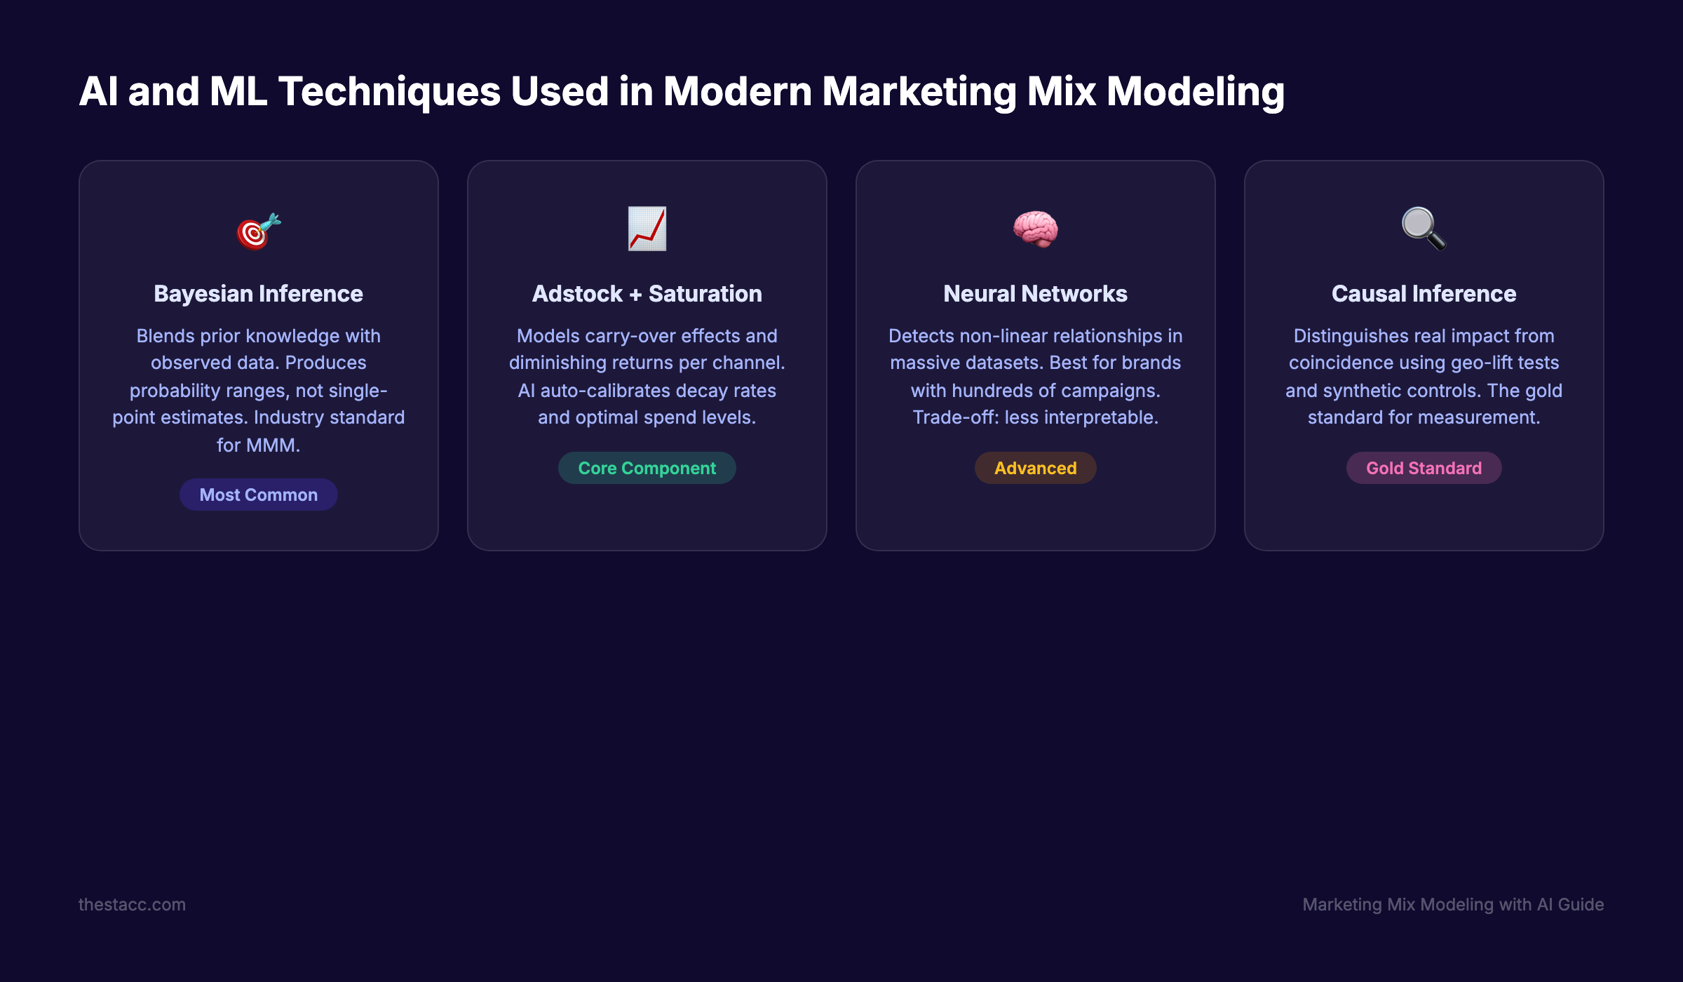Select the Adstock + Saturation heading
This screenshot has width=1683, height=982.
click(x=647, y=294)
